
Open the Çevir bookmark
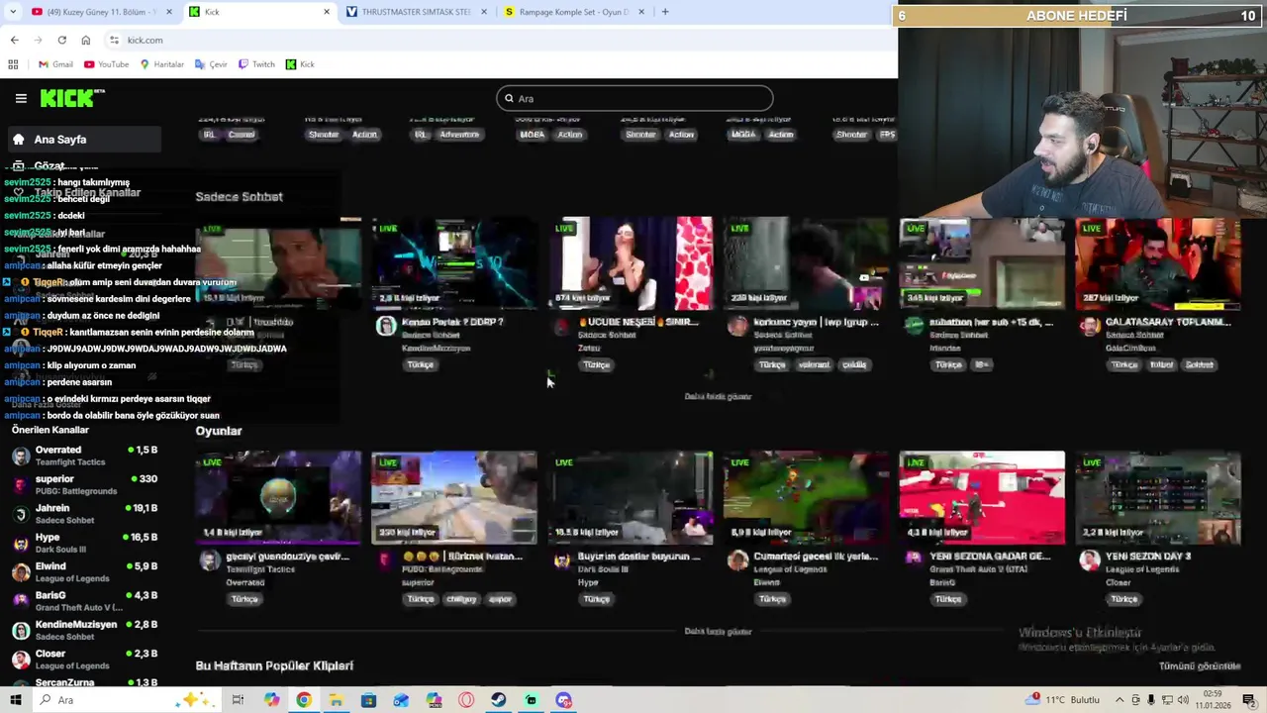[212, 64]
